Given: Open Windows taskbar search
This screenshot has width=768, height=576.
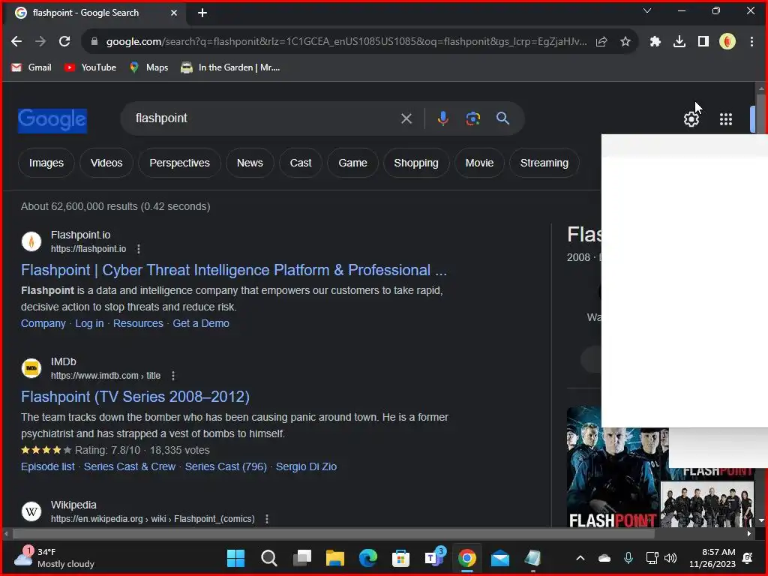Looking at the screenshot, I should click(269, 558).
